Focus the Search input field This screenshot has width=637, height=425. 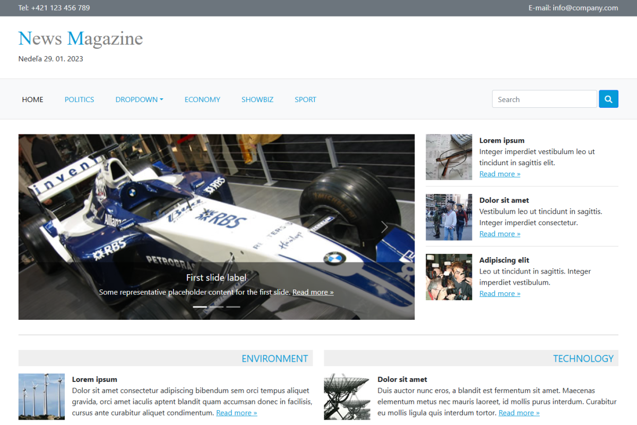pyautogui.click(x=544, y=99)
